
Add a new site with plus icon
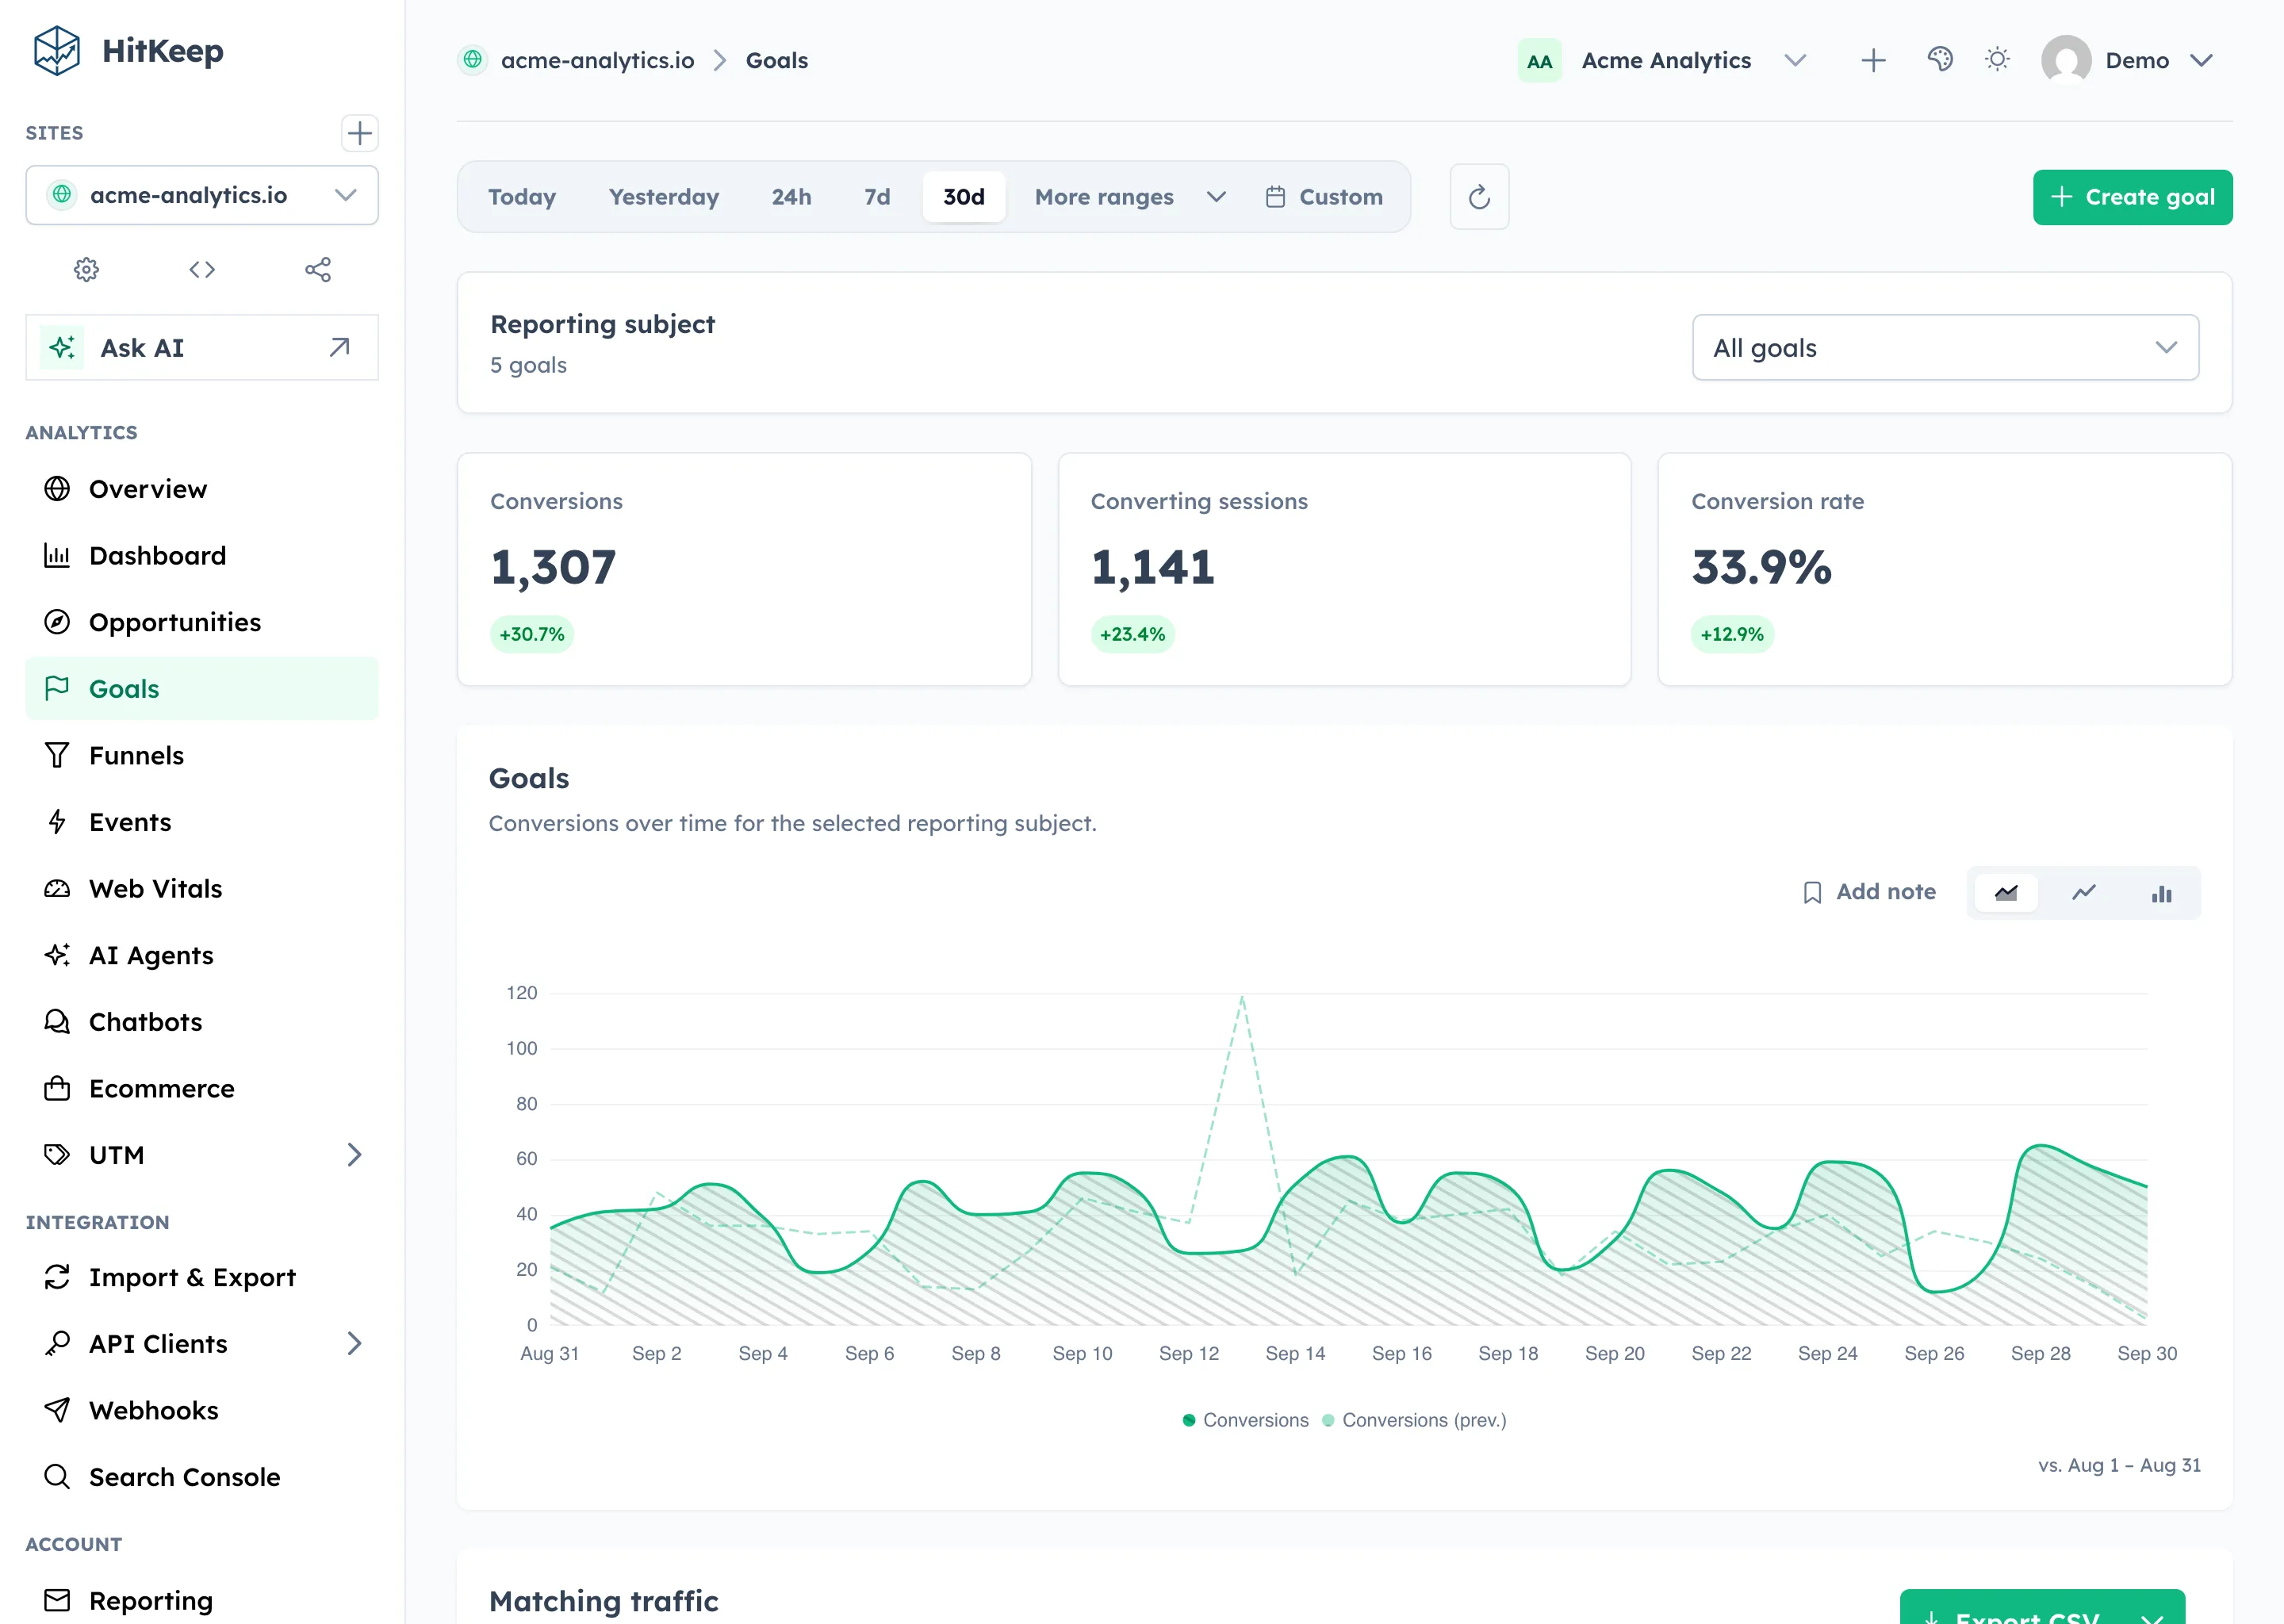359,133
